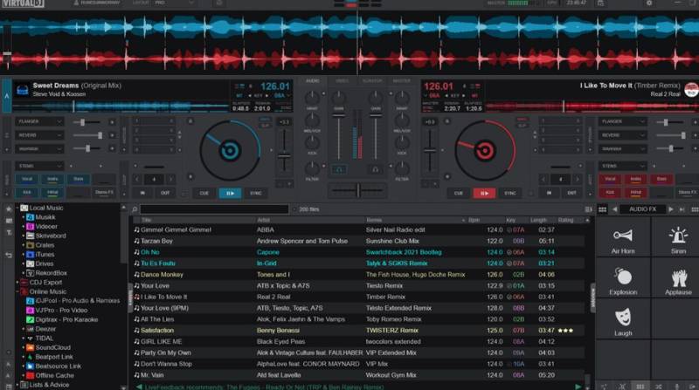Click the iTunes folder icon
The height and width of the screenshot is (390, 699).
31,254
